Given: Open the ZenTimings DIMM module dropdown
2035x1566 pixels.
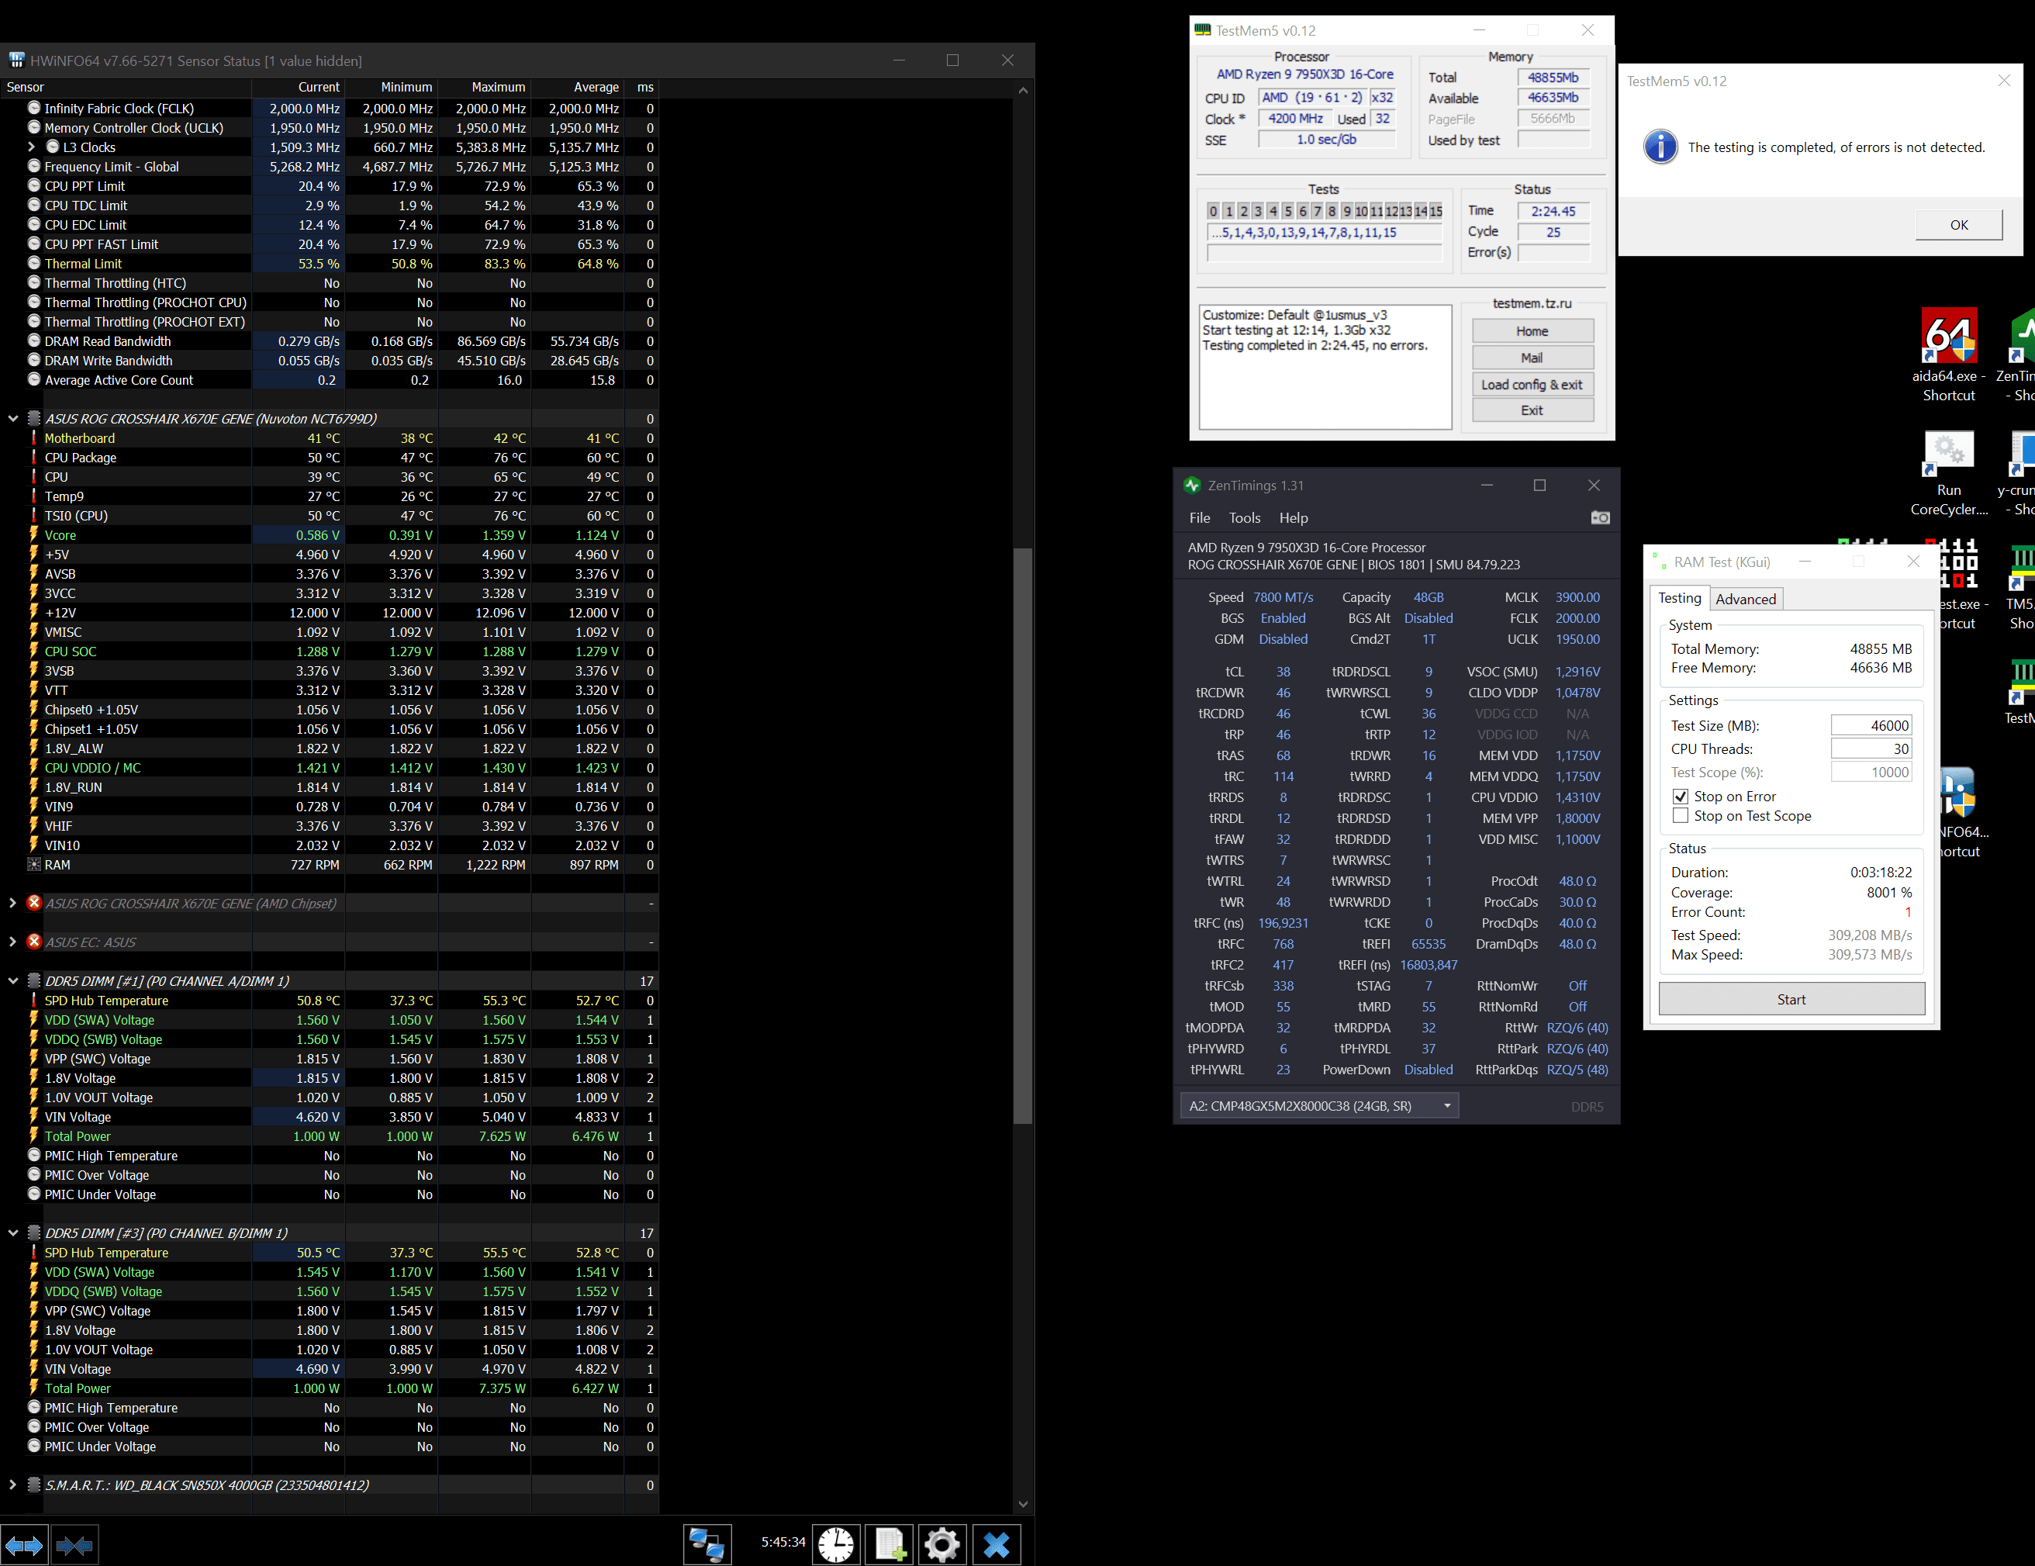Looking at the screenshot, I should (x=1318, y=1107).
